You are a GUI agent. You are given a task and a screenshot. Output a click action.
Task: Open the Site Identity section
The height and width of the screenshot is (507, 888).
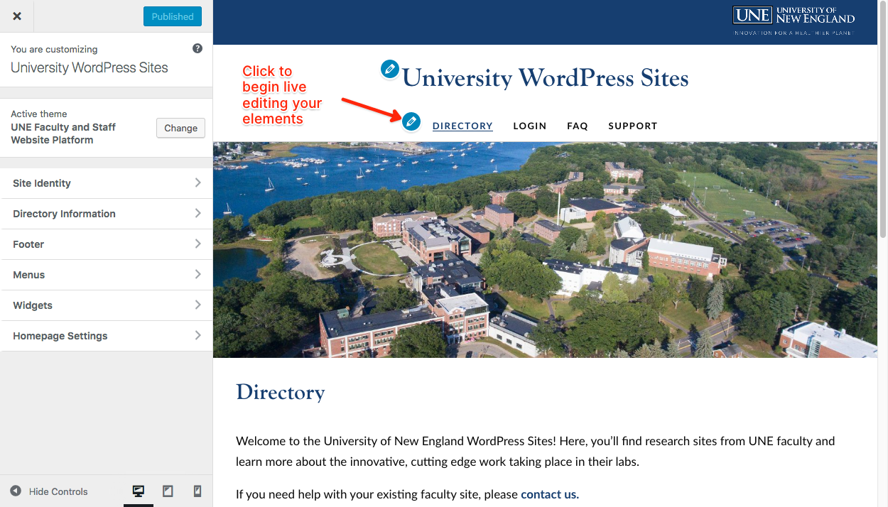(x=107, y=183)
